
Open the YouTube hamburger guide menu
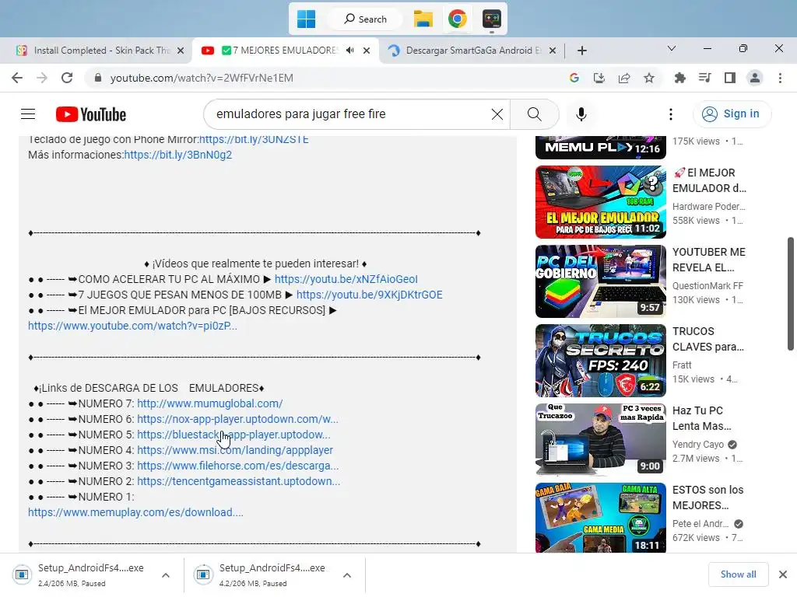coord(28,114)
